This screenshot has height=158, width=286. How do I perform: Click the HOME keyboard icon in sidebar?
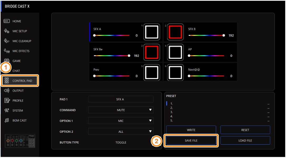[7, 21]
